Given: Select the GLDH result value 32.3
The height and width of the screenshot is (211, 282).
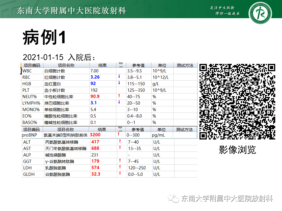Looking at the screenshot, I should (96, 174).
